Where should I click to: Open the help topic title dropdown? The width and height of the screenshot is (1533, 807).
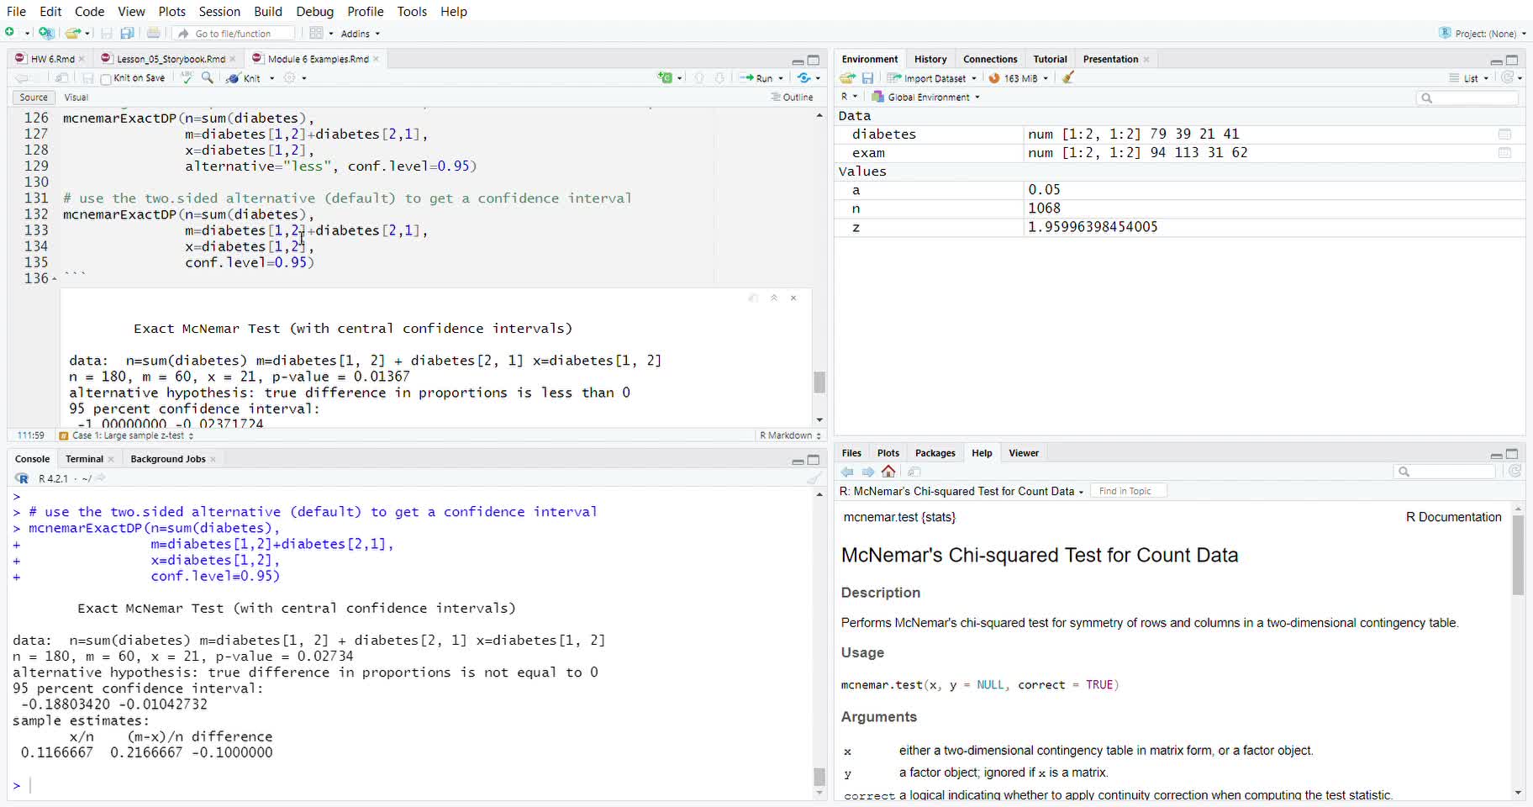click(x=961, y=491)
